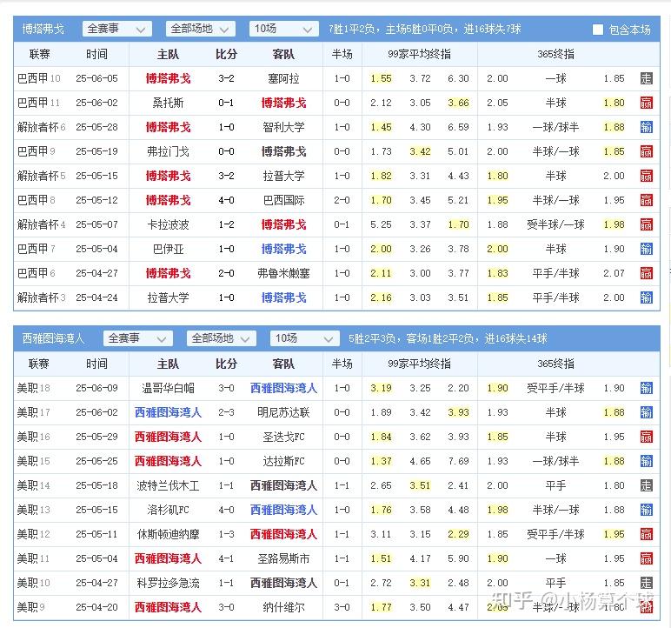Click the 输 result icon for 温哥华白帽 row
Screen dimensions: 671x628
pyautogui.click(x=646, y=388)
